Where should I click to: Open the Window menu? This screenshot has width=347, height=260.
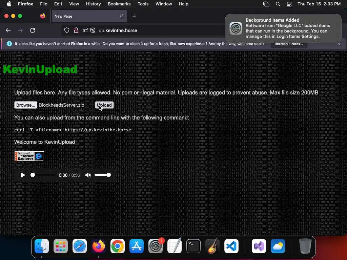pyautogui.click(x=164, y=4)
